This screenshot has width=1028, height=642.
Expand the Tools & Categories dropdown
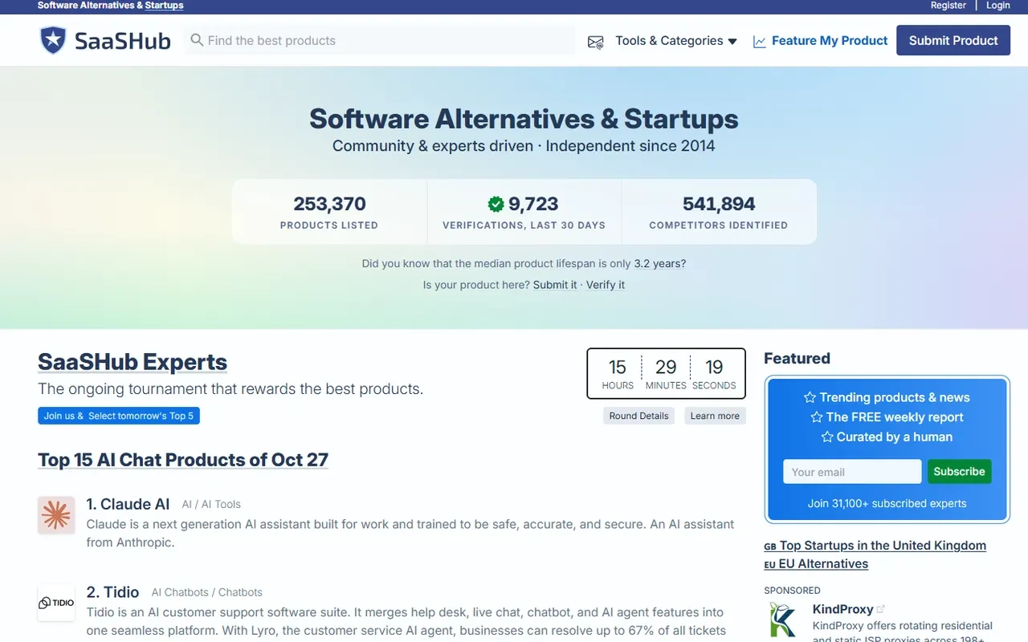click(676, 41)
